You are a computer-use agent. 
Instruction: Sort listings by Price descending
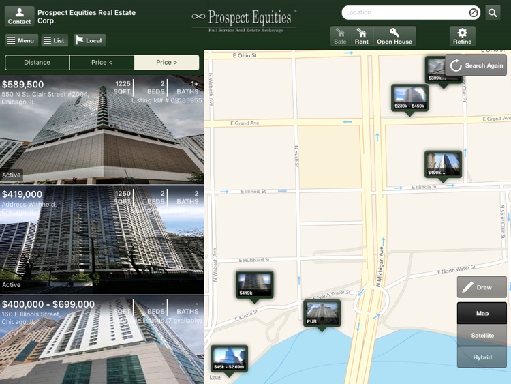coord(166,62)
